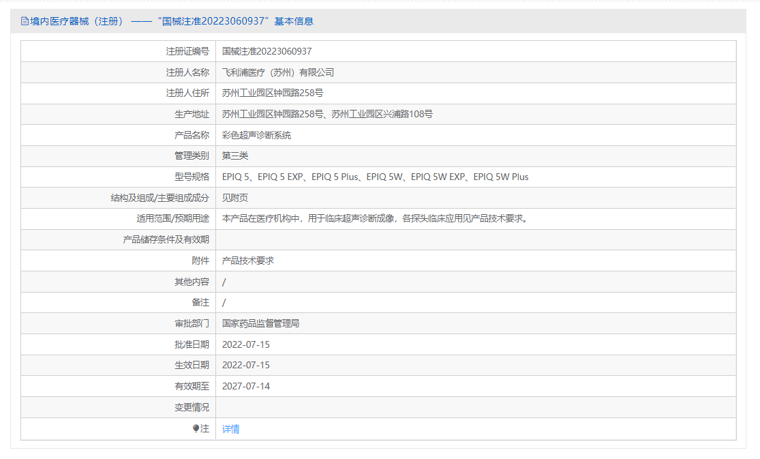Screen dimensions: 760x459
Task: Click the 生产地址 row label
Action: [x=192, y=114]
